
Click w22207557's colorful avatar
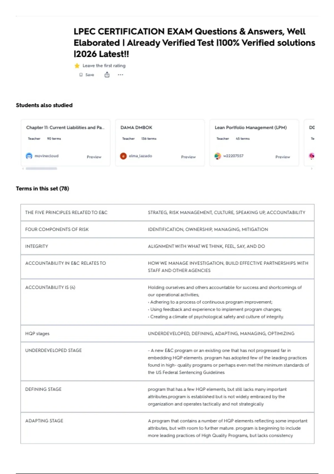tap(218, 156)
